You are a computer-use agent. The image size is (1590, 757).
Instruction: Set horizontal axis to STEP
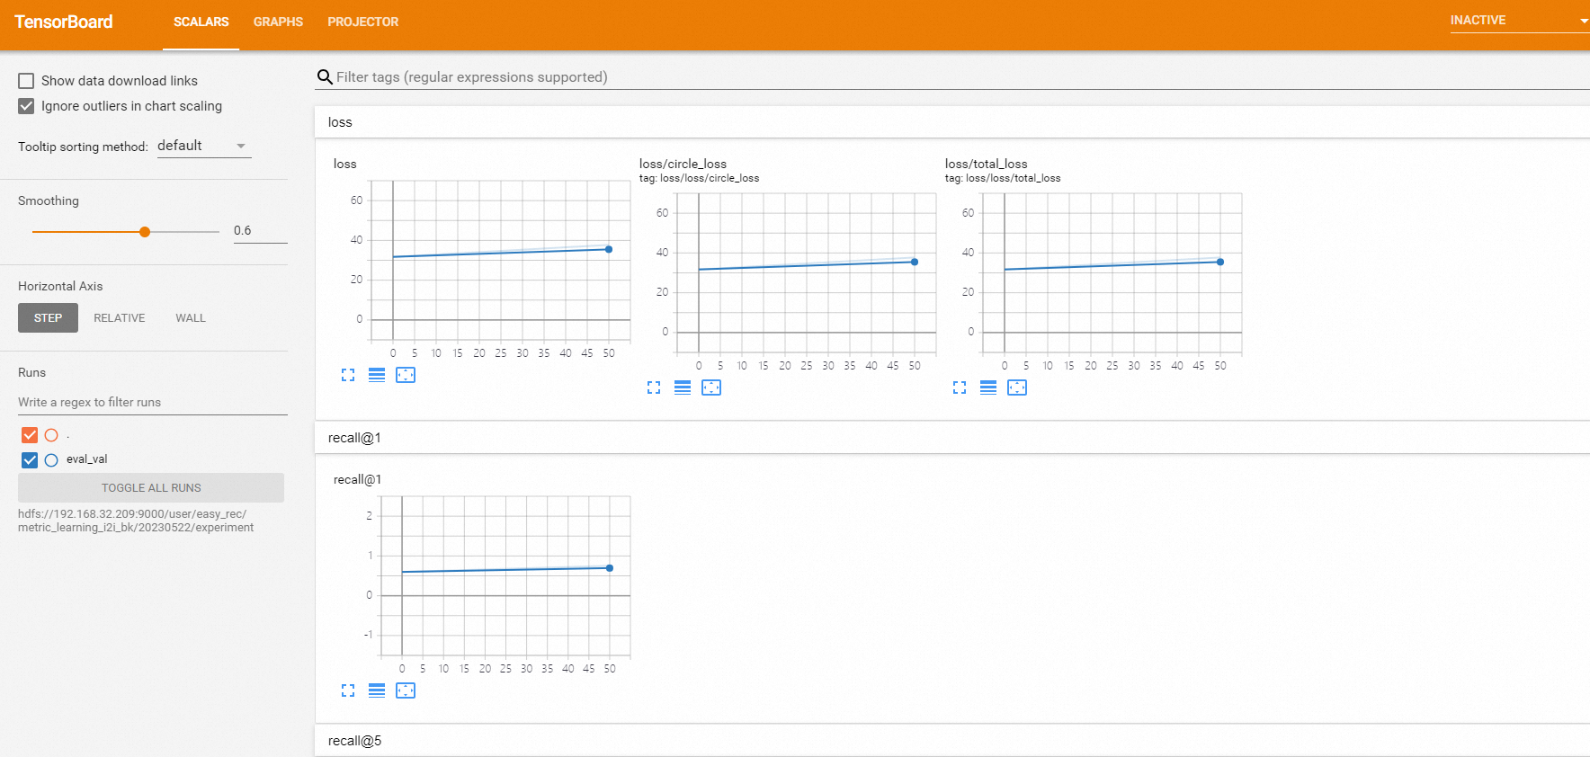pos(48,318)
